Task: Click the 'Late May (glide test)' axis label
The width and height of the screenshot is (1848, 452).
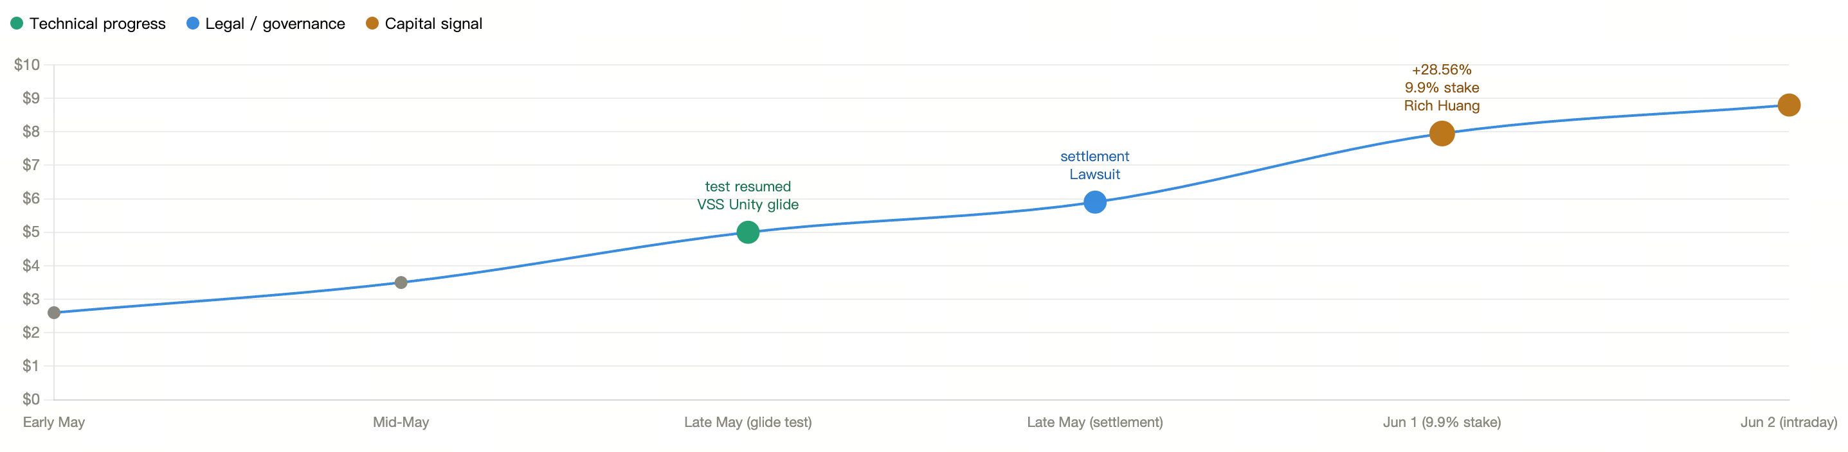Action: point(748,422)
